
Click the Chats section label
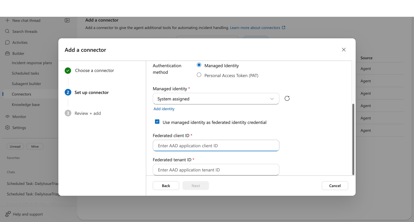11,172
